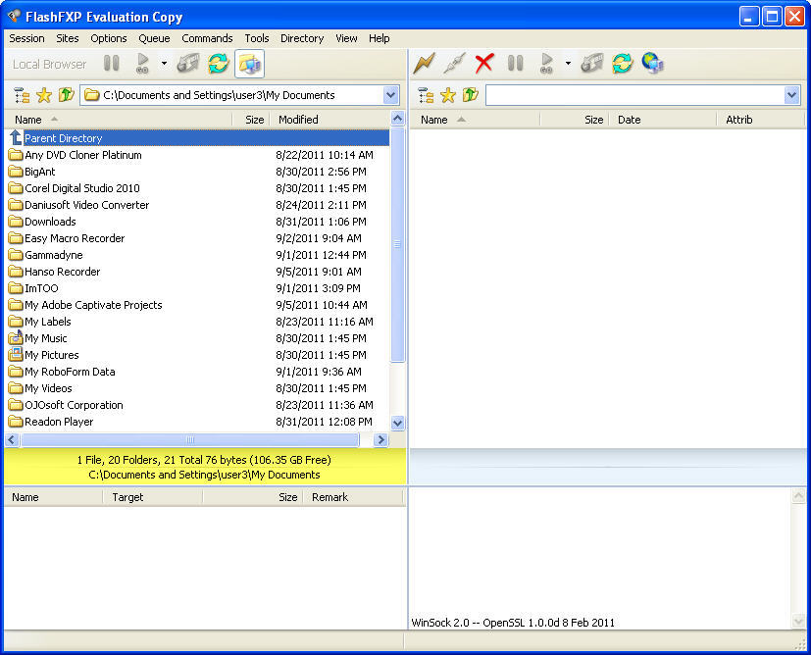Expand the local path dropdown

click(x=391, y=95)
